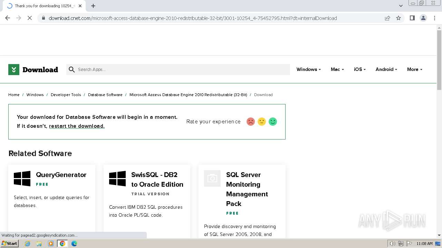
Task: Click the taskbar clock 11:08 AM
Action: pos(424,244)
